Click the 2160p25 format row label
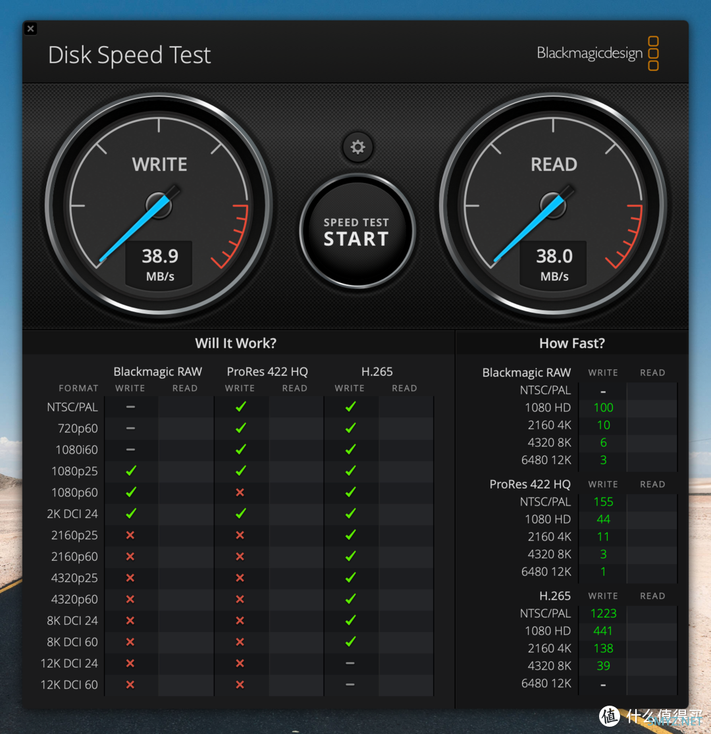Viewport: 711px width, 734px height. (x=74, y=535)
